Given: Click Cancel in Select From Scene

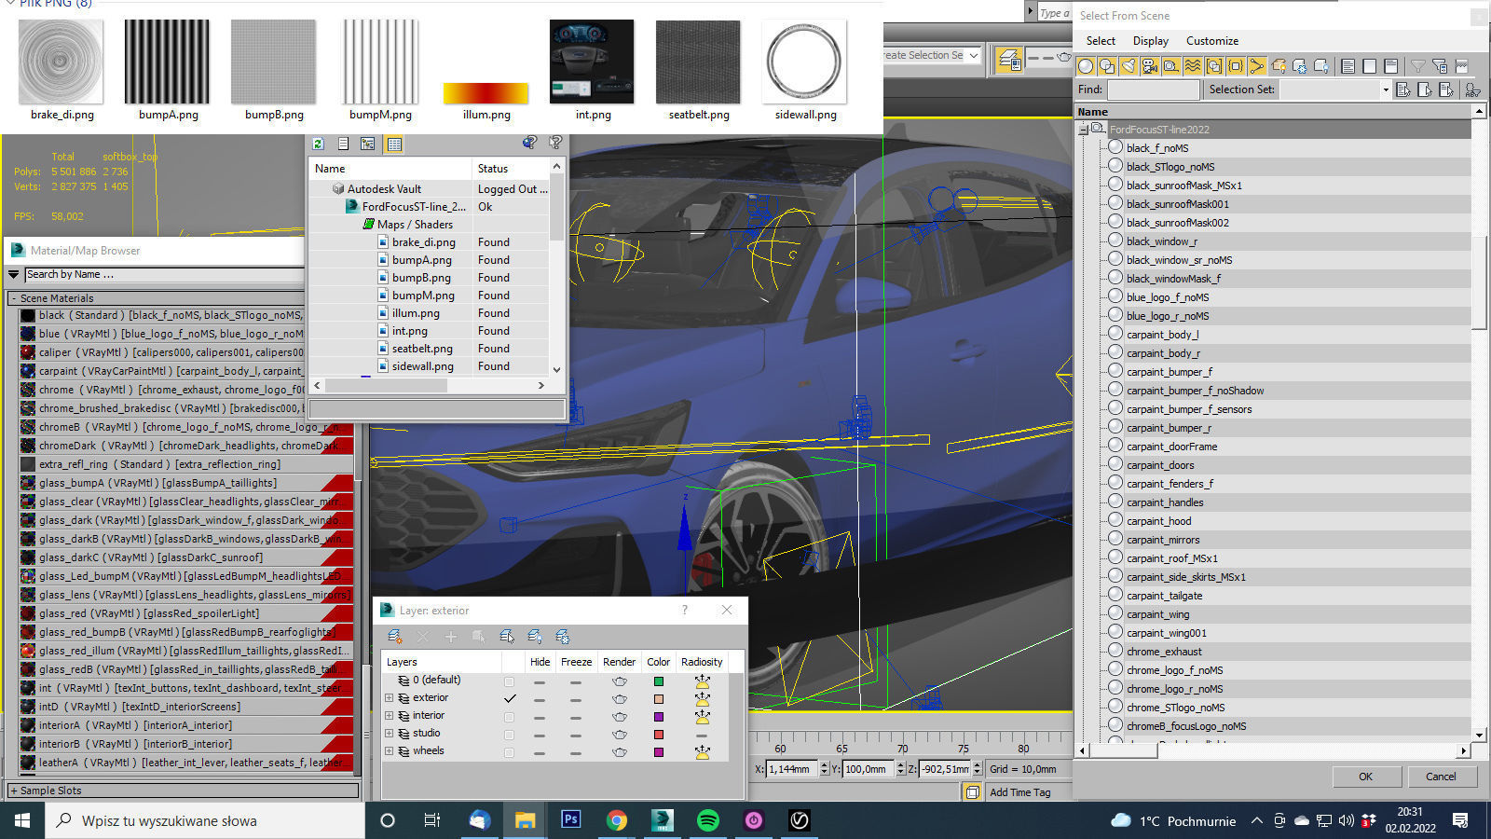Looking at the screenshot, I should pos(1441,777).
